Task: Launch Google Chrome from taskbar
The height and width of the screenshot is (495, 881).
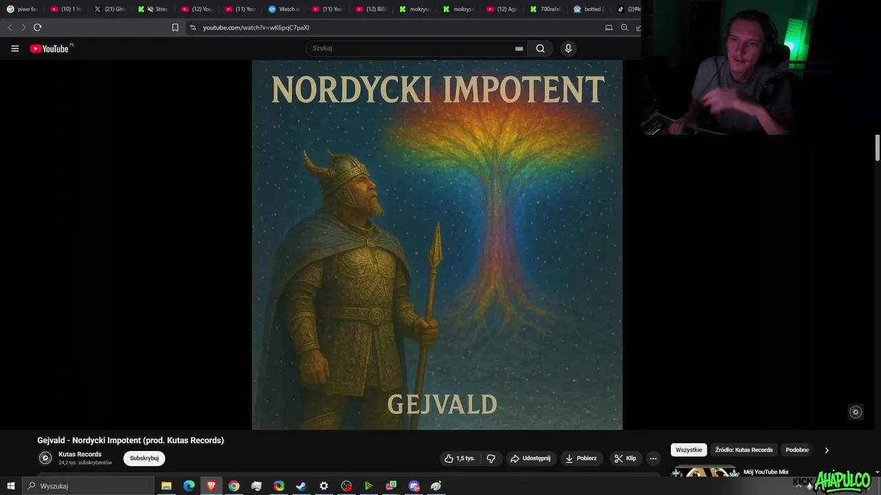Action: pyautogui.click(x=234, y=486)
